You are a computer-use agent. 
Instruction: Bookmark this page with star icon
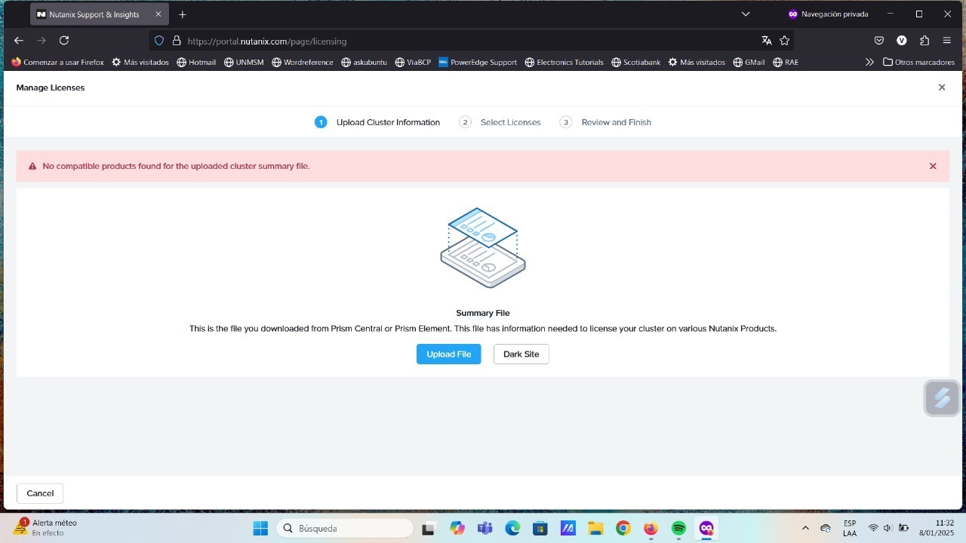click(x=785, y=41)
